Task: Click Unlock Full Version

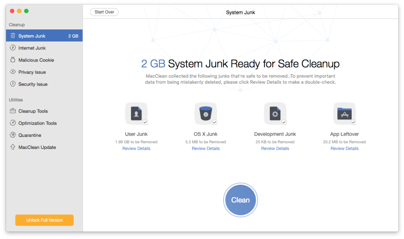Action: coord(44,220)
